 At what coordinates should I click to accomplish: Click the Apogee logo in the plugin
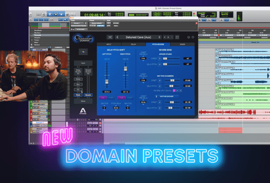[x=83, y=111]
